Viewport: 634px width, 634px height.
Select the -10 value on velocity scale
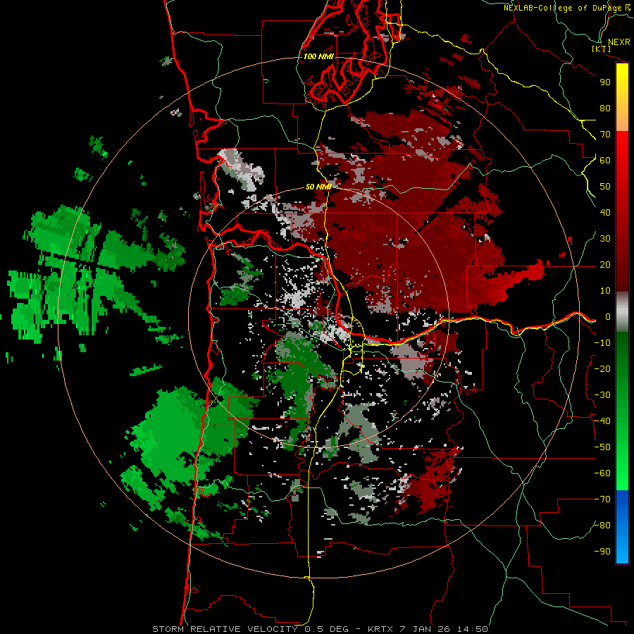click(x=602, y=343)
